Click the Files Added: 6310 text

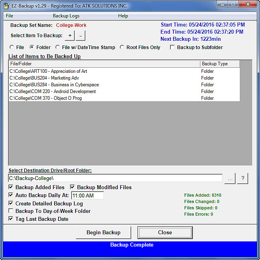(203, 195)
